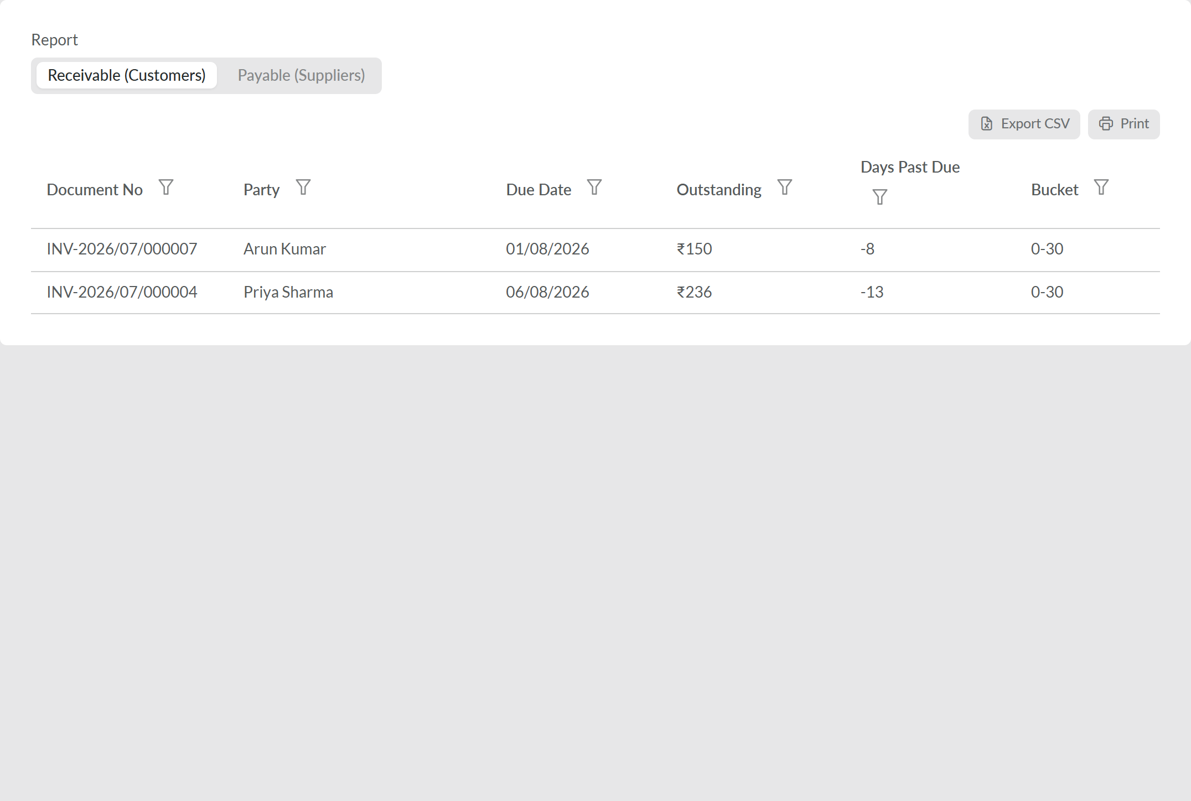This screenshot has width=1191, height=801.
Task: Export the report as CSV
Action: click(1024, 124)
